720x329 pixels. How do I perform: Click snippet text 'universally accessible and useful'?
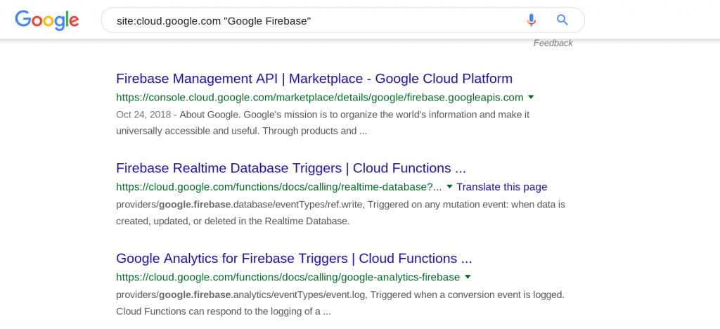click(186, 131)
